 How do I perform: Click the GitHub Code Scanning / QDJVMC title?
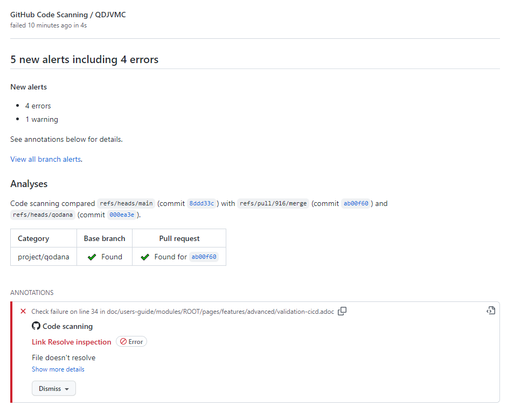(x=68, y=15)
